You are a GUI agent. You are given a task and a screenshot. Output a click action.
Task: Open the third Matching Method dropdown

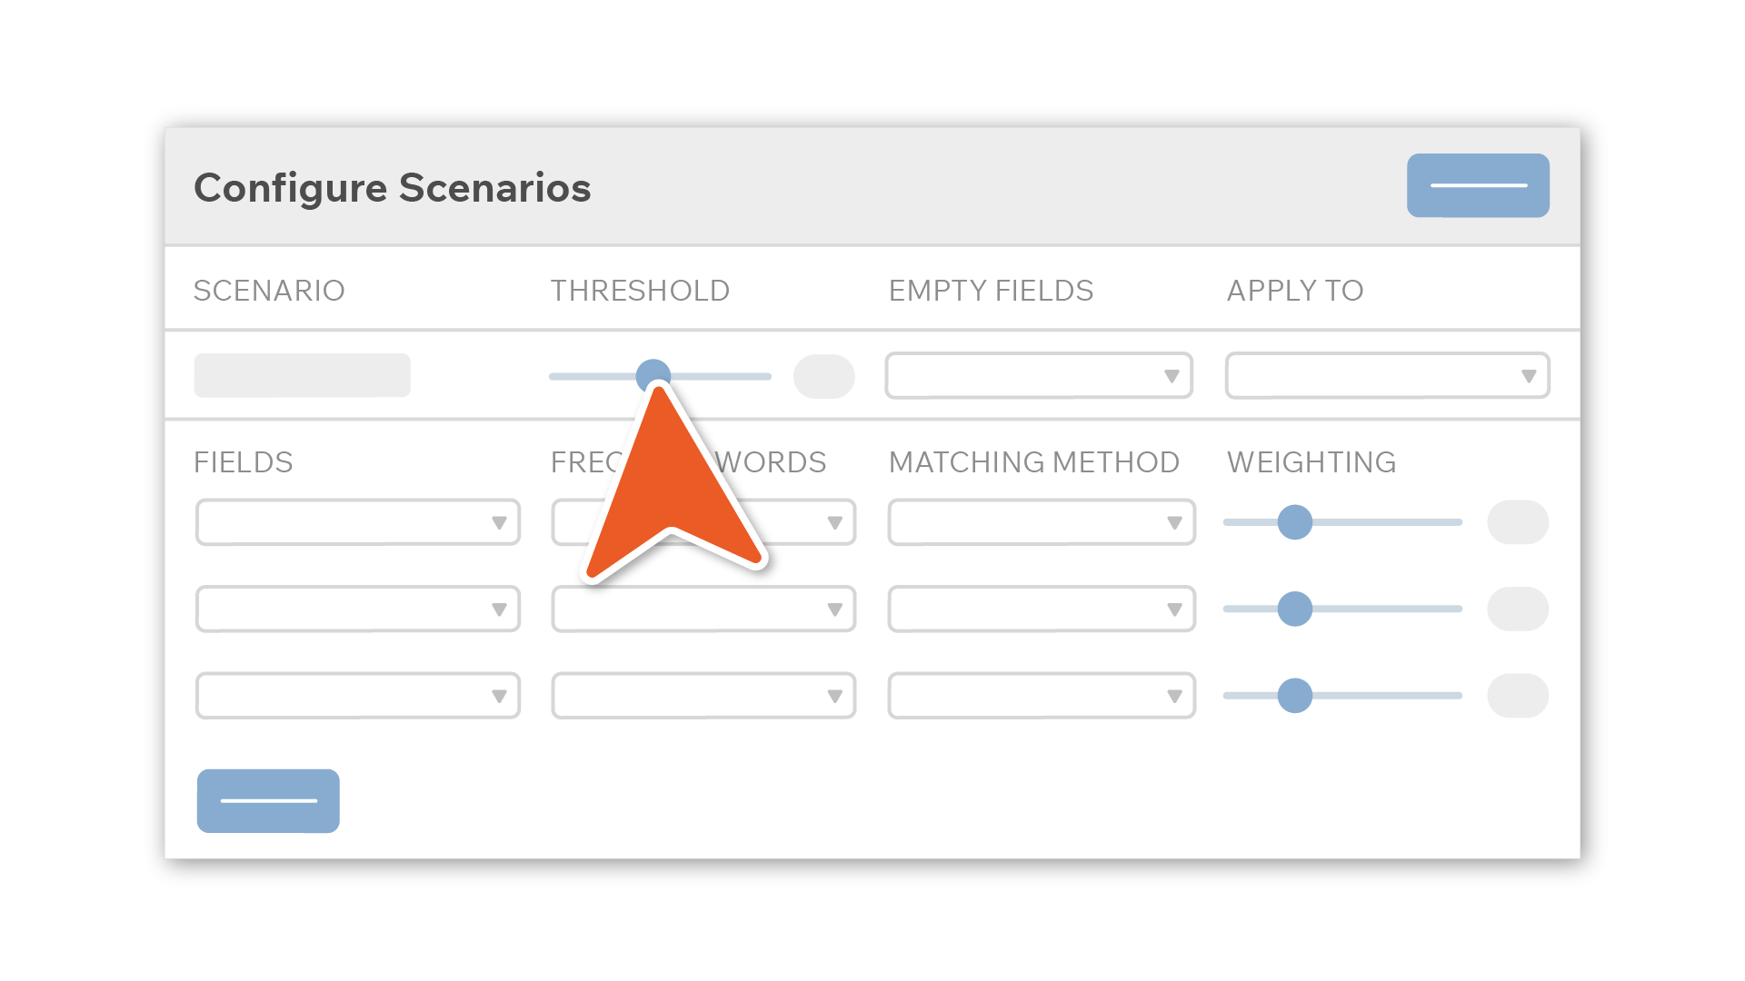1042,696
